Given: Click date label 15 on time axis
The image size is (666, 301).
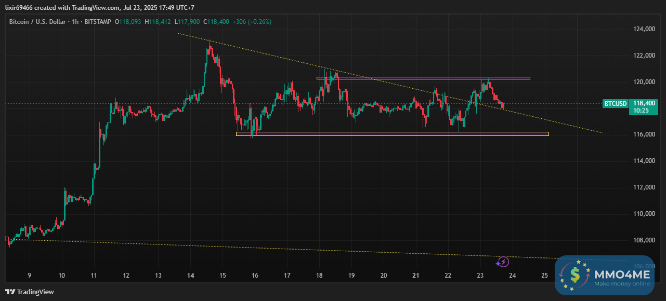Looking at the screenshot, I should click(223, 276).
